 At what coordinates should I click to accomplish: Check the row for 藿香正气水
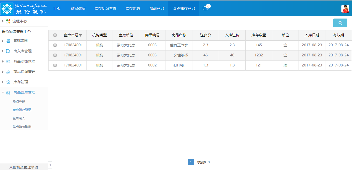click(x=55, y=45)
